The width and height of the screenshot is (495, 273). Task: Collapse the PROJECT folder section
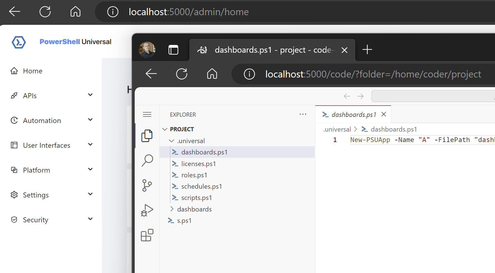[x=165, y=129]
